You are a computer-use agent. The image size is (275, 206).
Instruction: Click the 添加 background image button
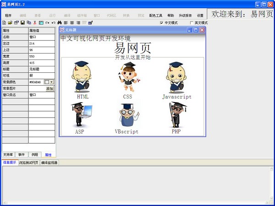49,88
